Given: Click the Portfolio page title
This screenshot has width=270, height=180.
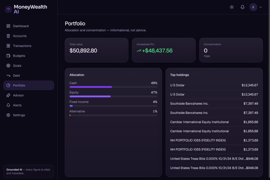Looking at the screenshot, I should tap(75, 23).
